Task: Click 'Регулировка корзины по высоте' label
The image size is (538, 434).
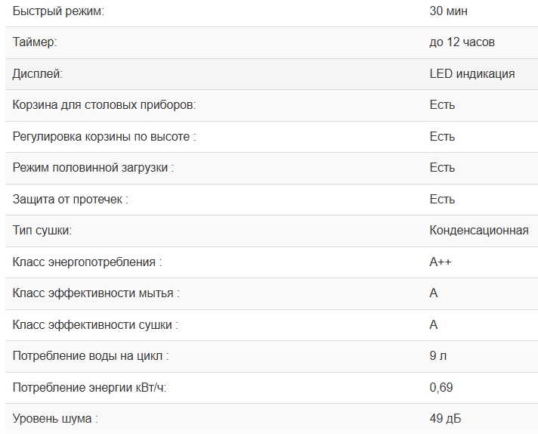Action: coord(104,137)
